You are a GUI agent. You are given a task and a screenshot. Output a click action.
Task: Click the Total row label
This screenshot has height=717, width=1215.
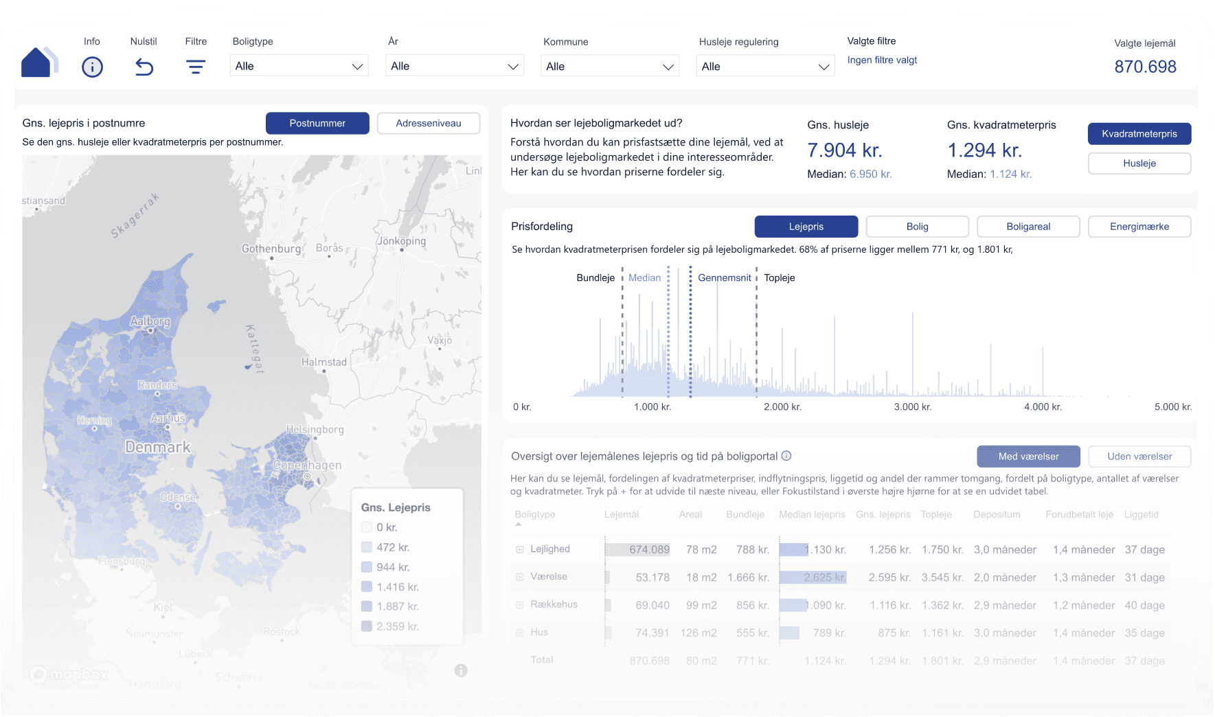[542, 660]
